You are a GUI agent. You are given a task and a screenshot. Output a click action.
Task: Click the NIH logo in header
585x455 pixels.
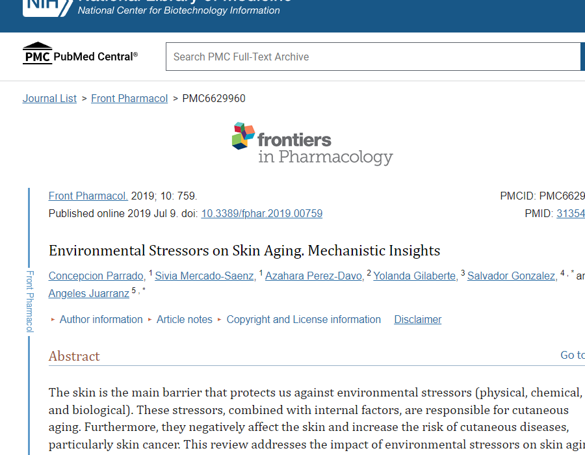point(47,7)
